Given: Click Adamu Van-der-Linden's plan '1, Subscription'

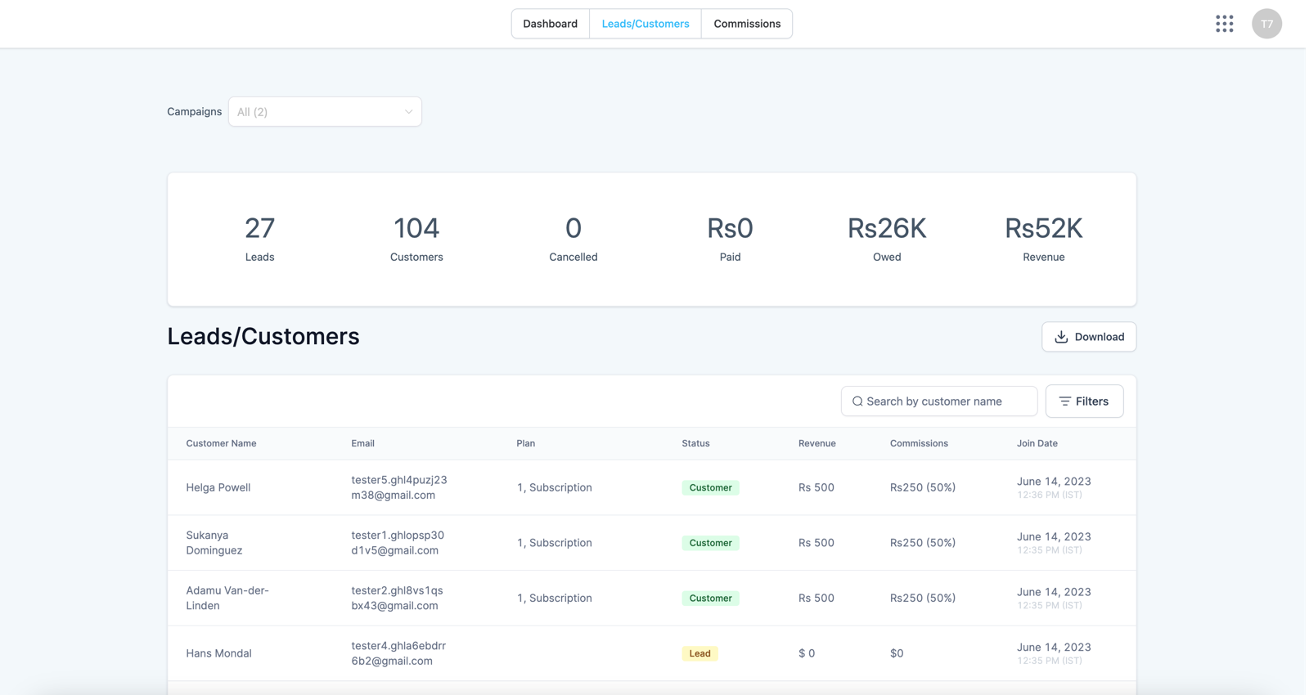Looking at the screenshot, I should point(554,598).
